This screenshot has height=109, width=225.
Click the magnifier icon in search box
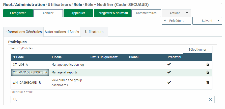coord(15,99)
